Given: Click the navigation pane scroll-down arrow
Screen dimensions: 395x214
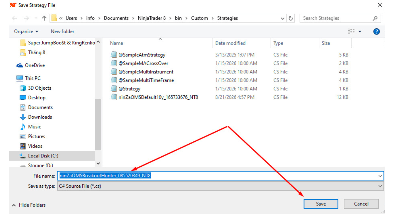Looking at the screenshot, I should click(98, 164).
